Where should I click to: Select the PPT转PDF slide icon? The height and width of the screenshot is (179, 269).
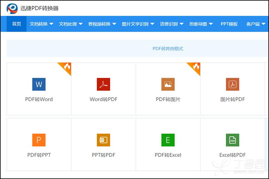[103, 140]
